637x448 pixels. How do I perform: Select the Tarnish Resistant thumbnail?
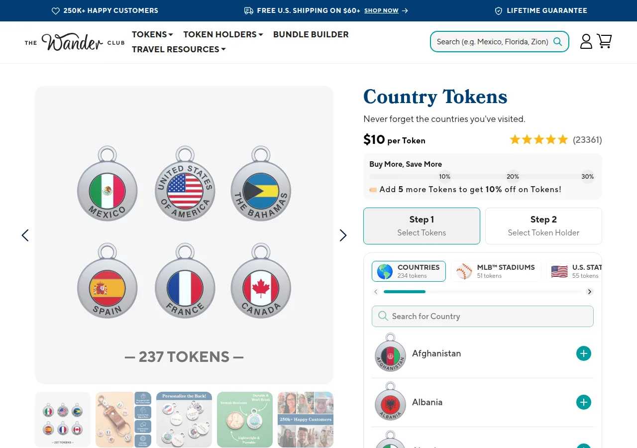coord(245,420)
